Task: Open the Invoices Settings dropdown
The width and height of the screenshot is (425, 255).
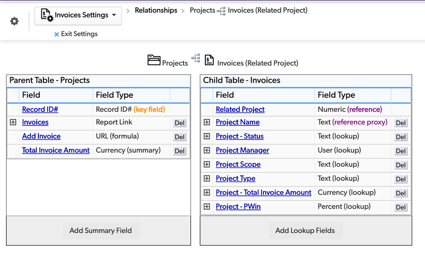Action: (78, 16)
